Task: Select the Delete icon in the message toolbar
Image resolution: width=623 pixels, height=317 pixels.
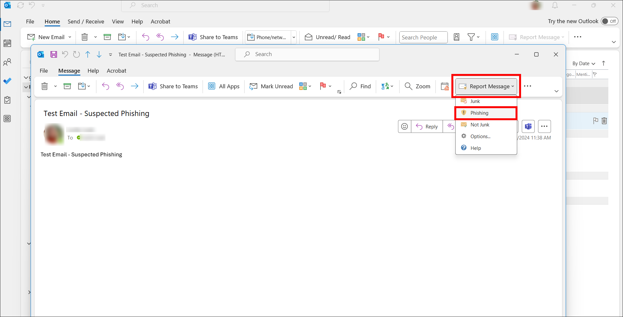Action: [x=45, y=86]
